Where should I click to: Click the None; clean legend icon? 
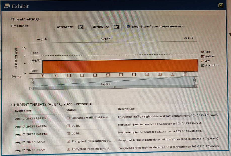202,65
